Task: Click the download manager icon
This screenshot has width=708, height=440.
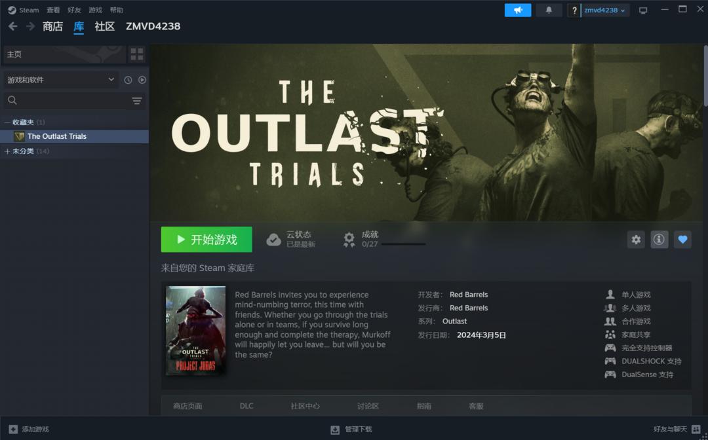Action: (x=335, y=430)
